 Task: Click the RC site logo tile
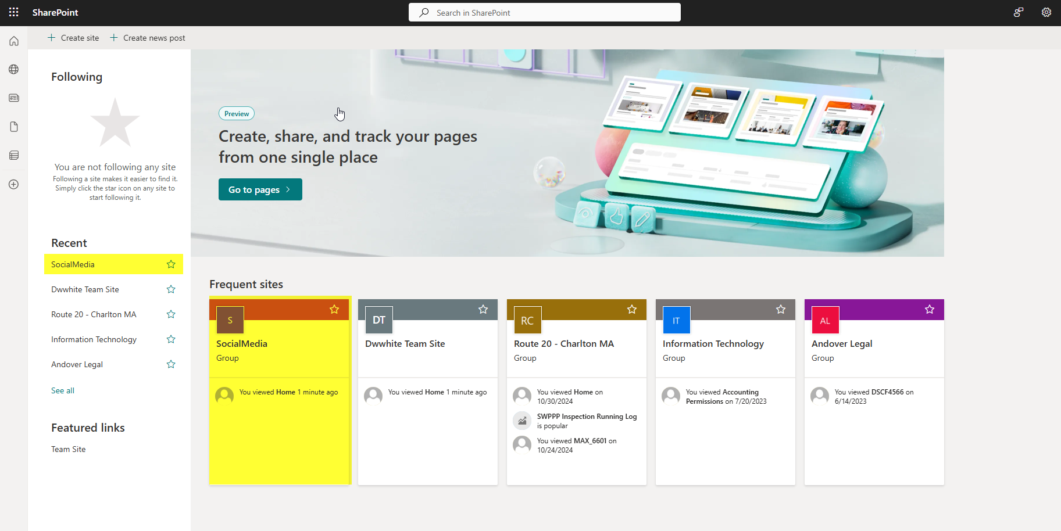click(528, 320)
